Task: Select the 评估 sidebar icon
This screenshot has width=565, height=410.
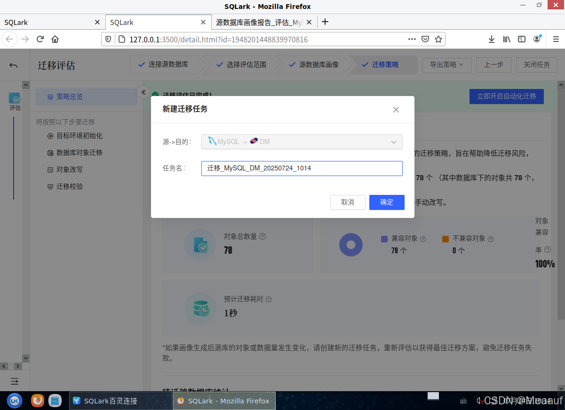Action: (x=15, y=101)
